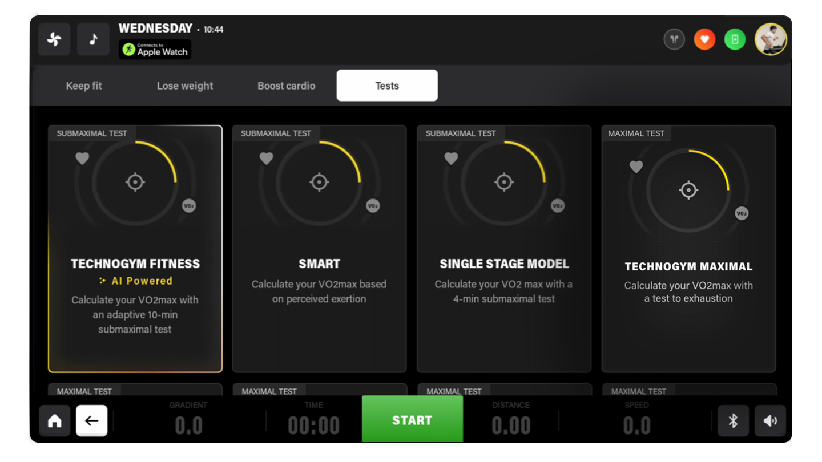822x462 pixels.
Task: Open the volume speaker control
Action: pos(771,421)
